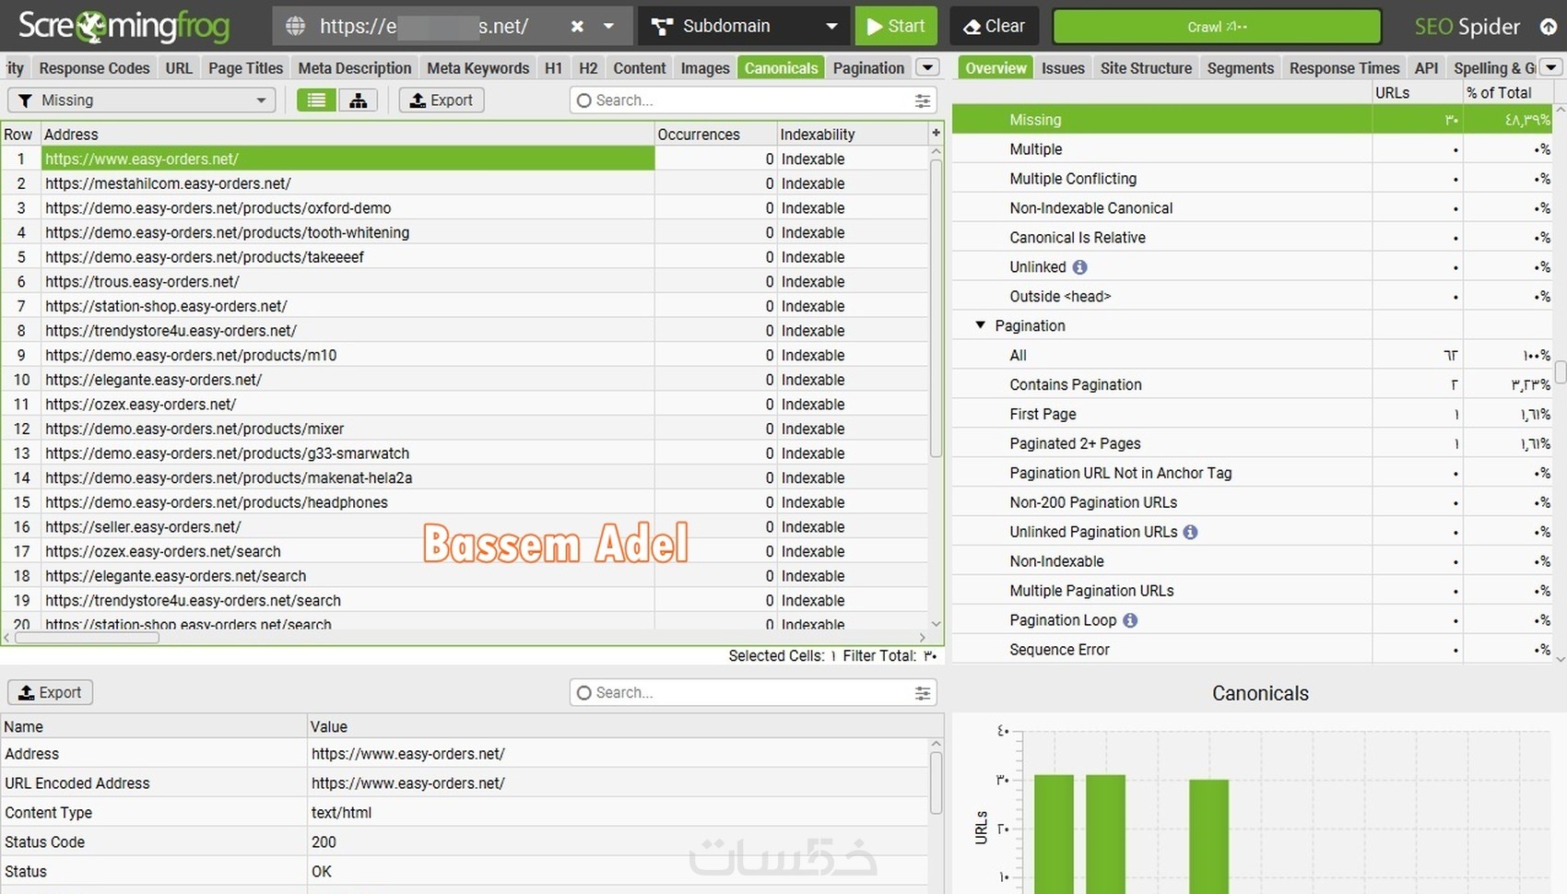The width and height of the screenshot is (1567, 894).
Task: Open the H1 tab
Action: pyautogui.click(x=553, y=67)
